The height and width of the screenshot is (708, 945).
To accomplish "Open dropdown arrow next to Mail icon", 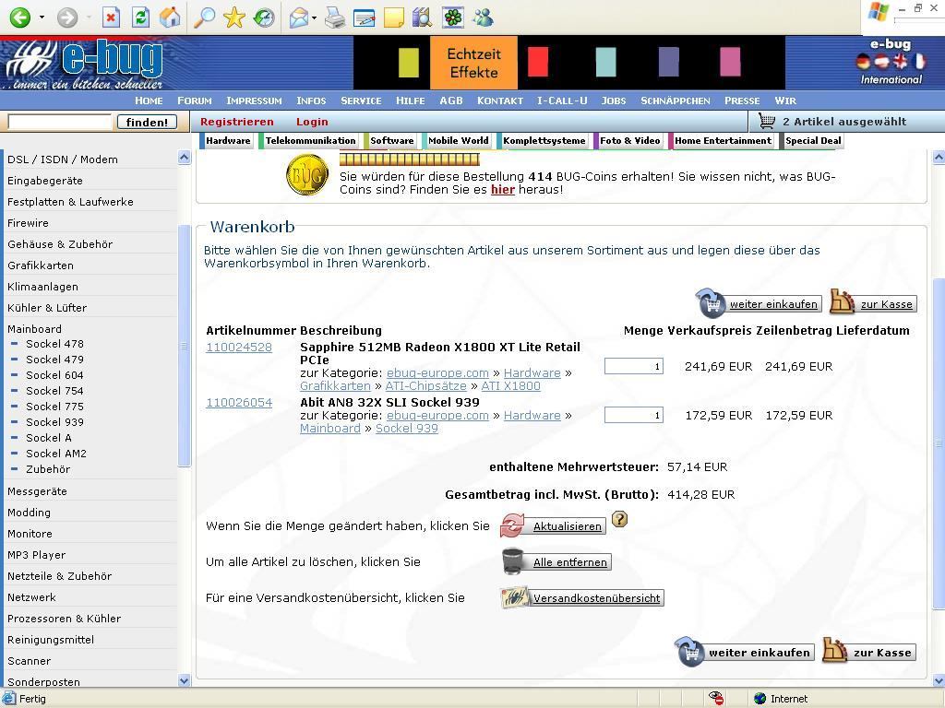I will (315, 18).
